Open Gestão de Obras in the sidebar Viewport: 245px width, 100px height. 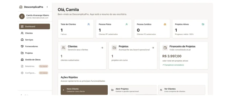[x=35, y=60]
